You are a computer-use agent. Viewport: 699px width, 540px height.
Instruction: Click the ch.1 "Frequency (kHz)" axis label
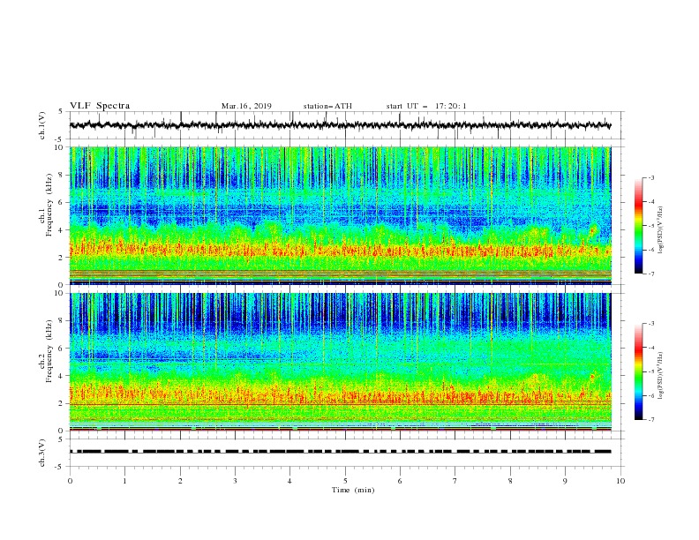coord(49,203)
